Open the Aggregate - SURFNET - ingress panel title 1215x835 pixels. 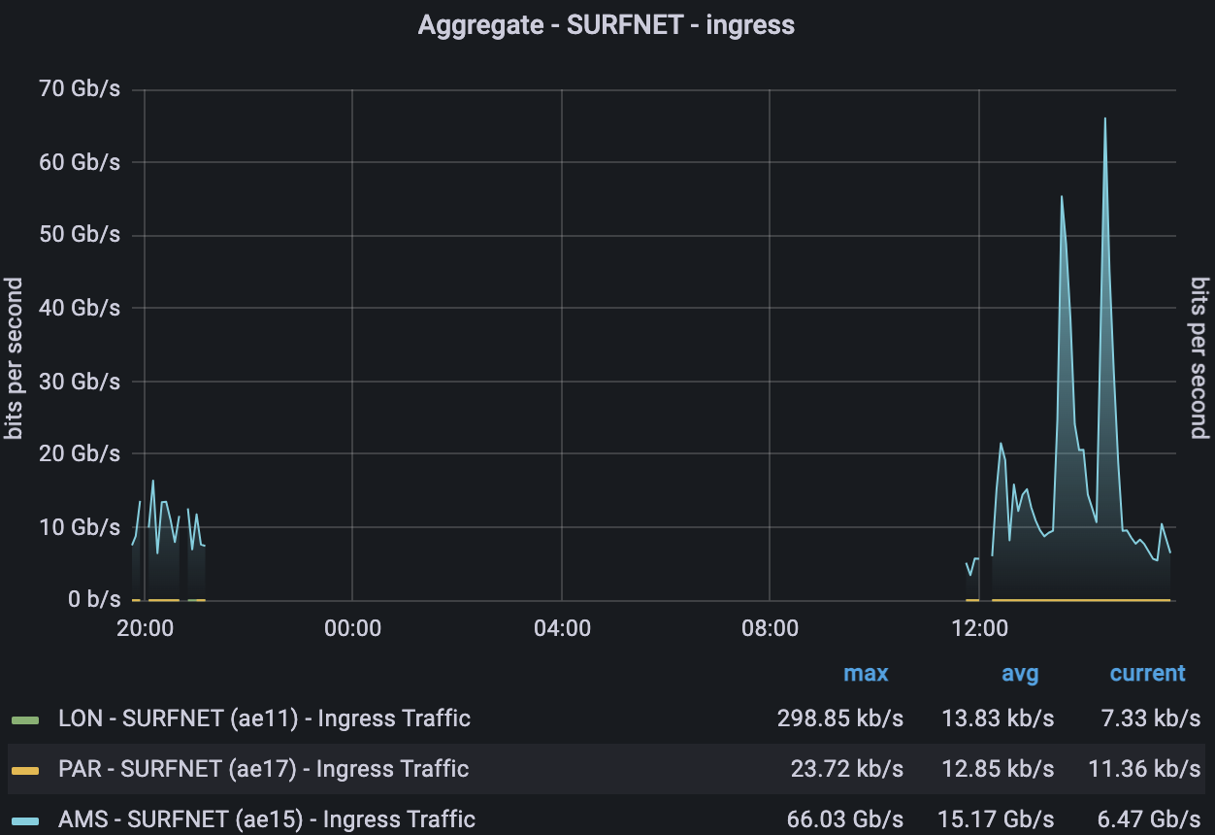click(607, 25)
